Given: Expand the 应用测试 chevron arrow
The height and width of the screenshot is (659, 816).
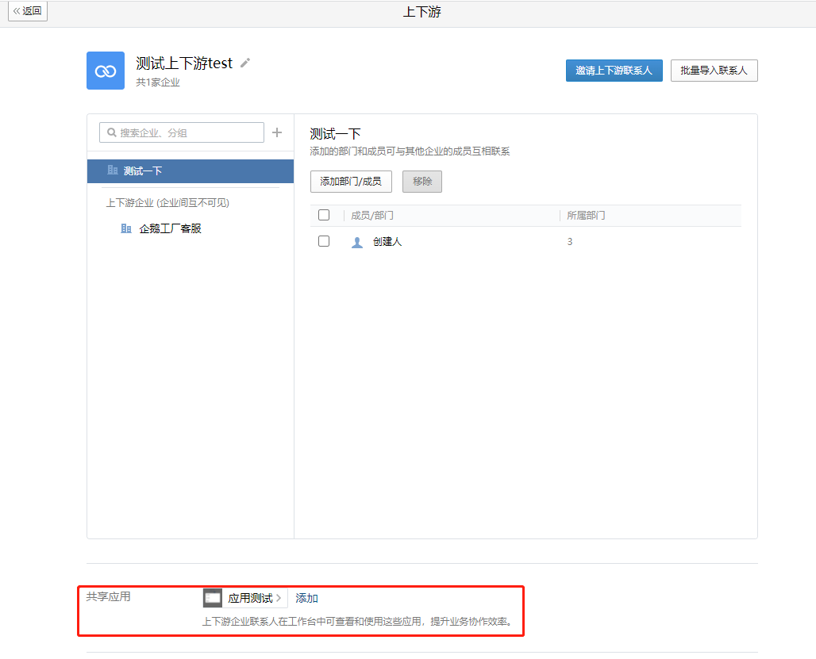Looking at the screenshot, I should tap(279, 598).
